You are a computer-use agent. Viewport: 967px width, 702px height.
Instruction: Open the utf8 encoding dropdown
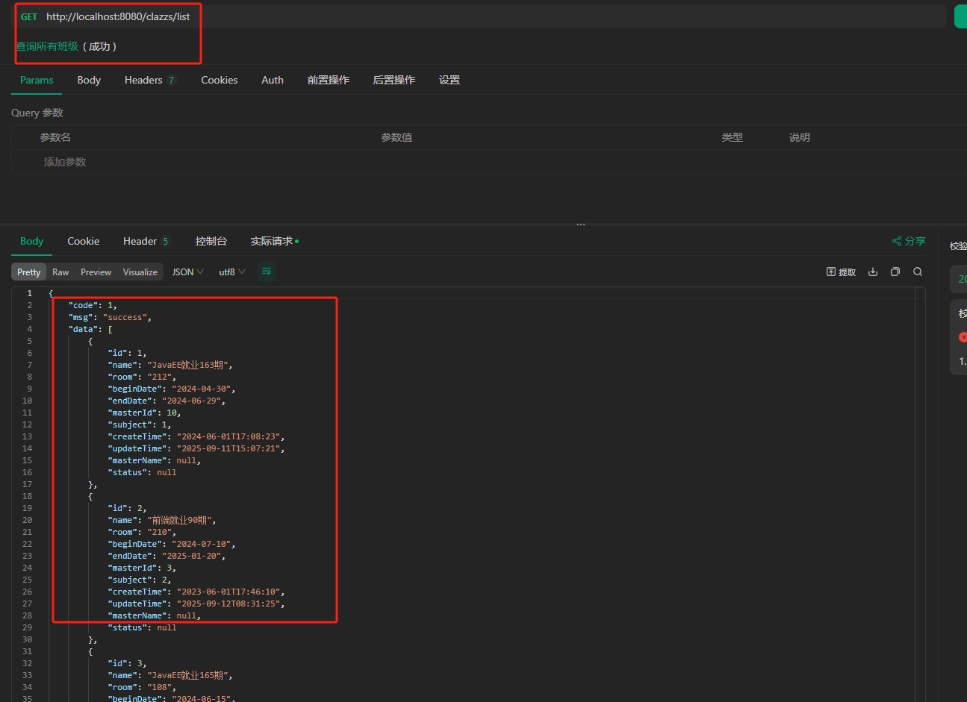[231, 272]
